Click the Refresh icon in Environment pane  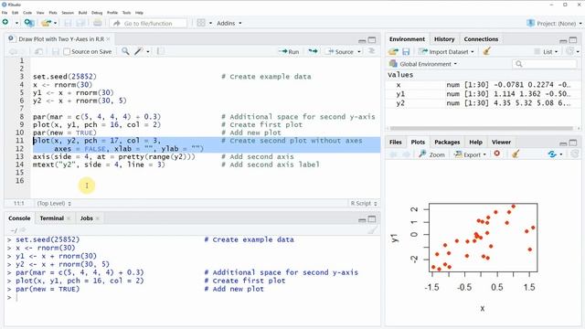point(570,51)
